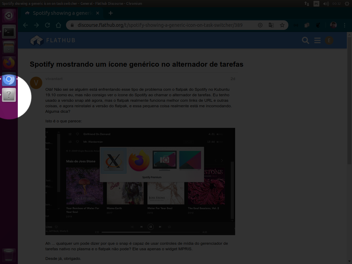Open the Chromium profile avatar
The height and width of the screenshot is (264, 352).
tap(333, 25)
